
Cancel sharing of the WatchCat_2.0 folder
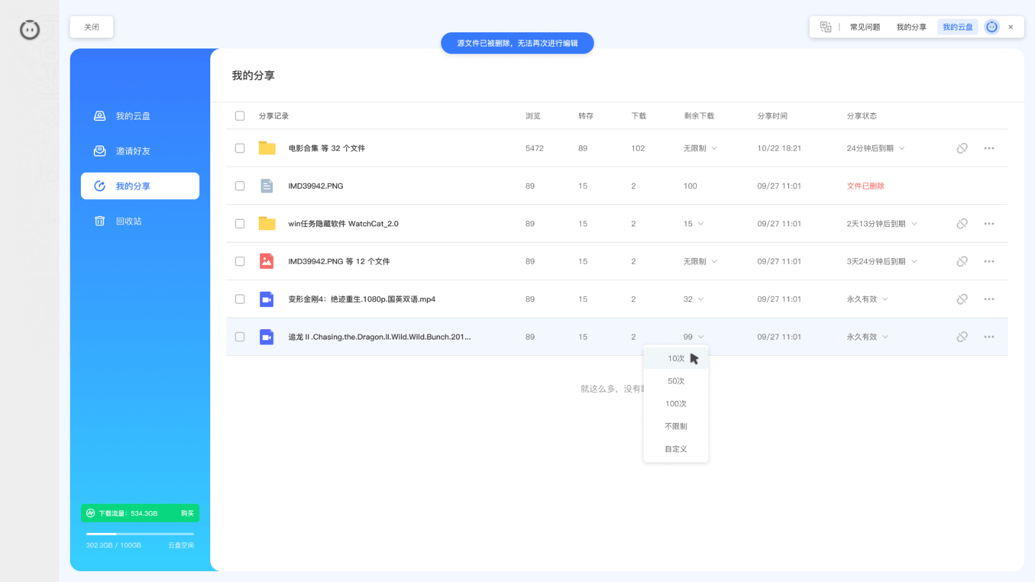coord(962,223)
